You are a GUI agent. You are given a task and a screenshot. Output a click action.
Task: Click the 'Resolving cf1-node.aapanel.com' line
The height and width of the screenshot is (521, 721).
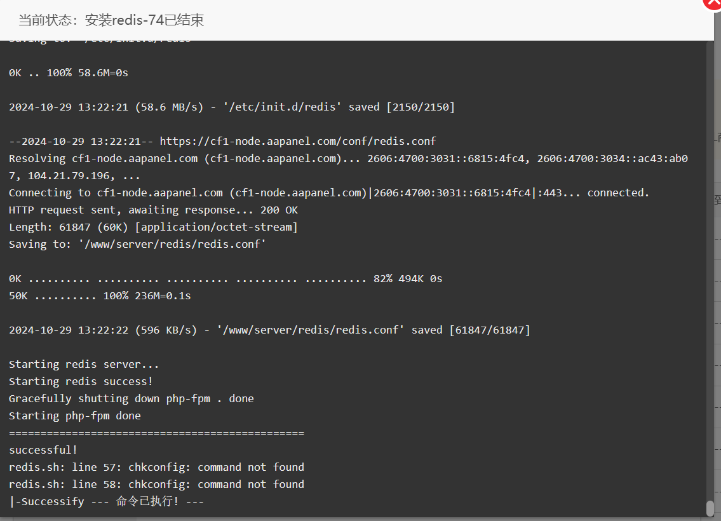(x=348, y=167)
